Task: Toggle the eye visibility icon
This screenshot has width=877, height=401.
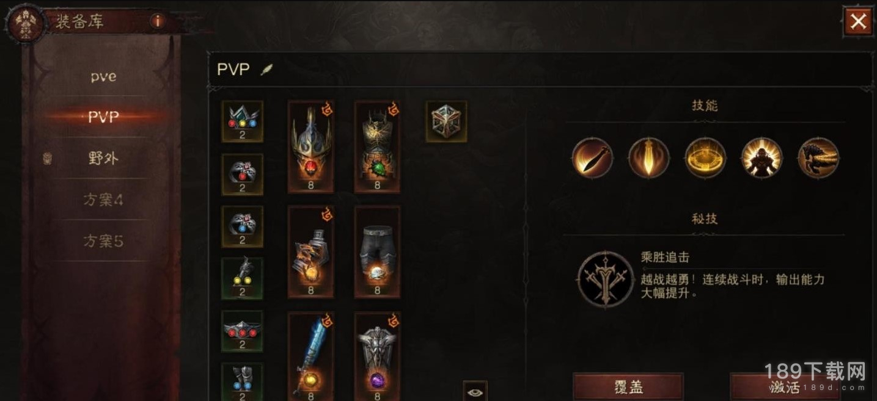Action: point(475,390)
